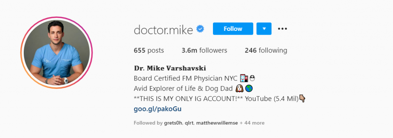
Task: Click the blue verified badge icon
Action: pos(200,29)
